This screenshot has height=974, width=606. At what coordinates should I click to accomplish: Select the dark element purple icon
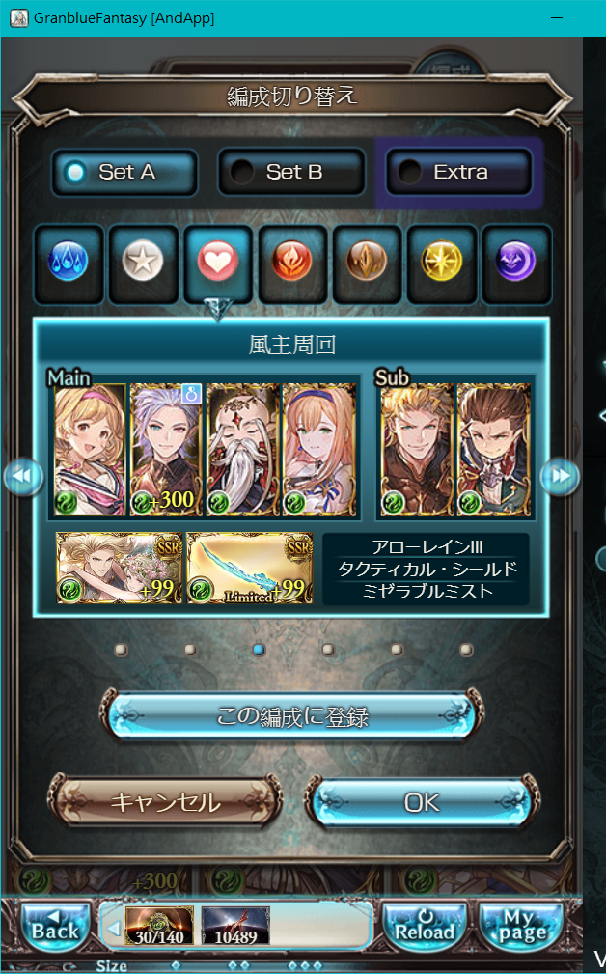(516, 263)
